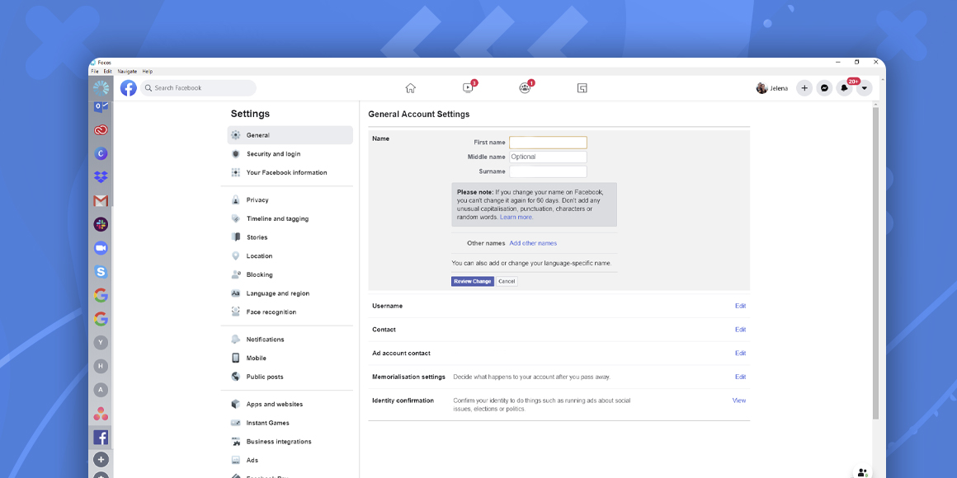957x478 pixels.
Task: Open Gmail in the sidebar
Action: tap(101, 200)
